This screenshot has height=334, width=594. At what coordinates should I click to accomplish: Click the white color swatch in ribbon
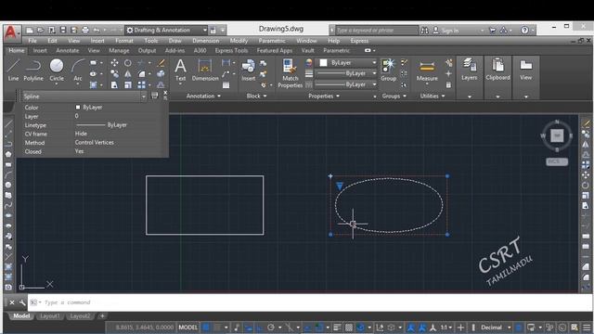(x=323, y=63)
